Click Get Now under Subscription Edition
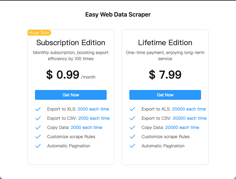 pos(71,95)
